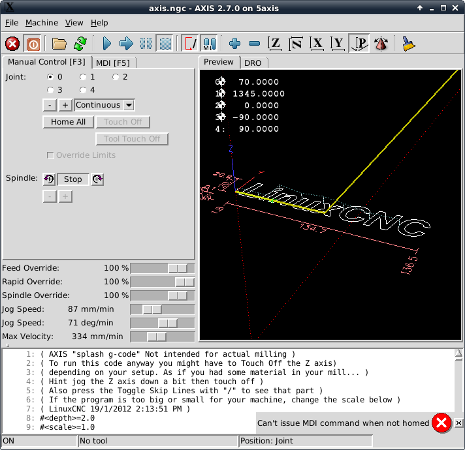Jog joint in negative direction
The height and width of the screenshot is (450, 465).
point(50,105)
